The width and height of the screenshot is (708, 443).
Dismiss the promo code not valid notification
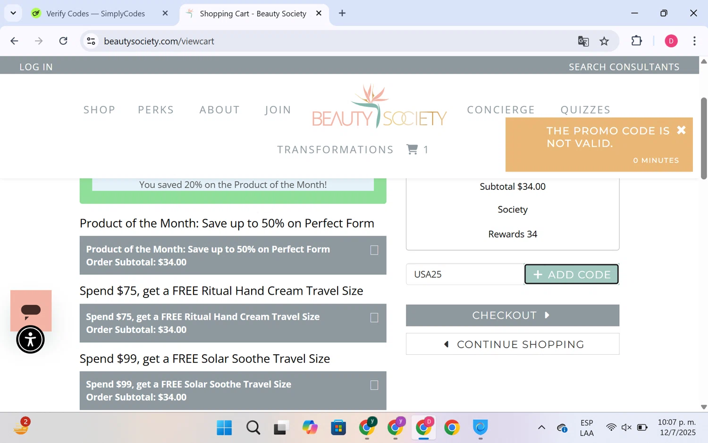point(681,130)
